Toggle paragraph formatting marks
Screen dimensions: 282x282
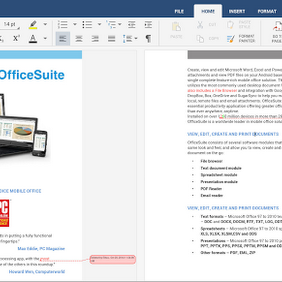pos(148,39)
